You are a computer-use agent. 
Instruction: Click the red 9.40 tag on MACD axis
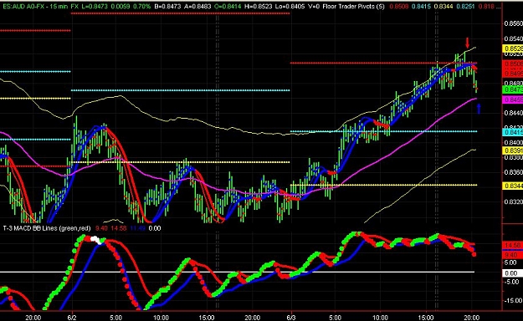coord(512,255)
